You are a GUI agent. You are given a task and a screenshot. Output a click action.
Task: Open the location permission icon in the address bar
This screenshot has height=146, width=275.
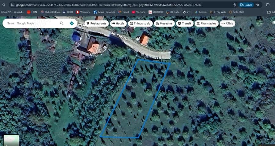click(x=235, y=5)
